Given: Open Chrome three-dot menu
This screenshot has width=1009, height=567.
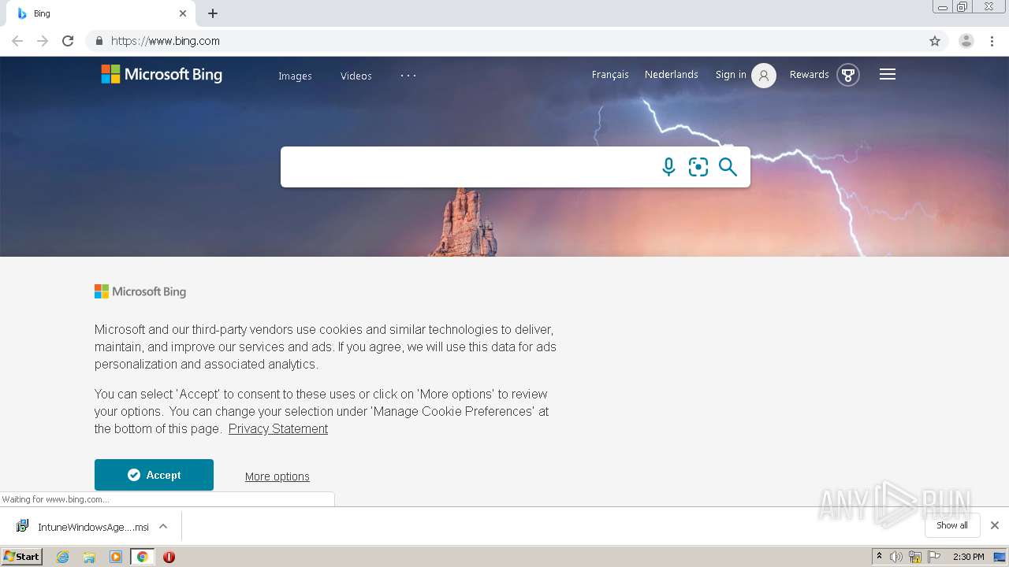Looking at the screenshot, I should click(x=992, y=41).
